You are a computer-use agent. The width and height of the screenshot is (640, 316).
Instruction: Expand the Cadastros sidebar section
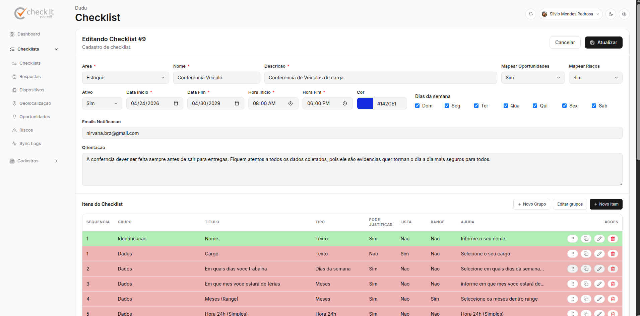[34, 161]
